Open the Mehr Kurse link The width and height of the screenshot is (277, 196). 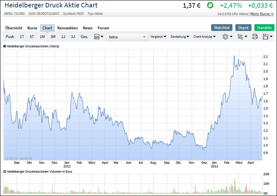[262, 14]
